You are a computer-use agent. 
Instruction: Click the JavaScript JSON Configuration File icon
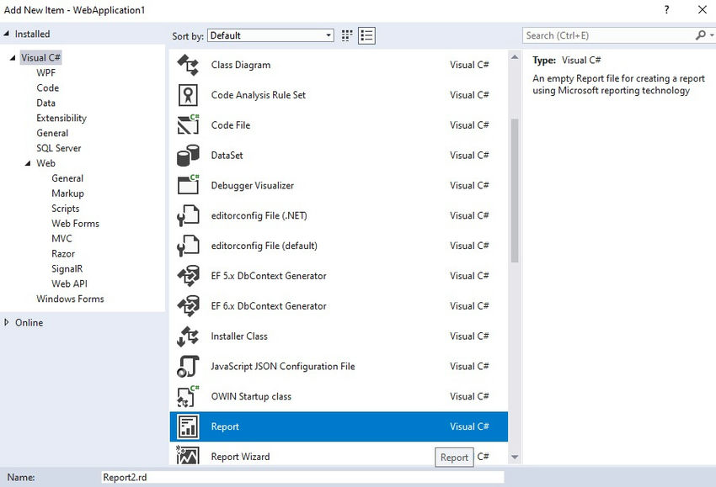pos(187,366)
